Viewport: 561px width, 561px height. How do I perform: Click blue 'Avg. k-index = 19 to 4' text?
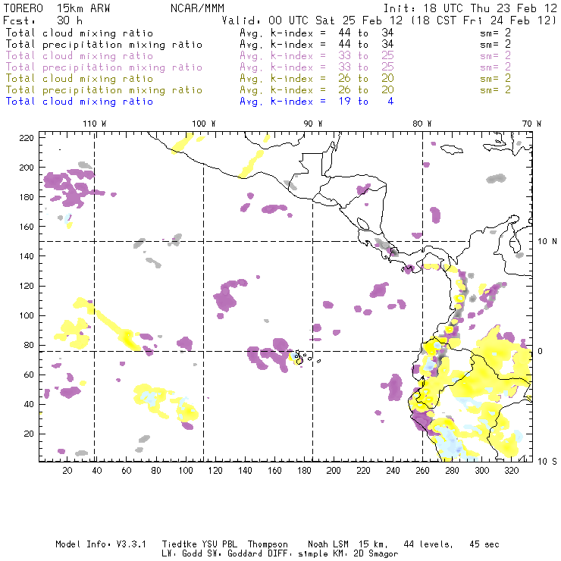[x=317, y=102]
